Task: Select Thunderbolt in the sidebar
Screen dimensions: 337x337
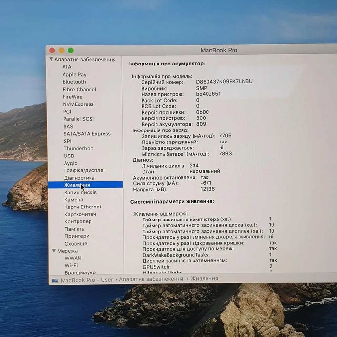Action: click(x=78, y=148)
